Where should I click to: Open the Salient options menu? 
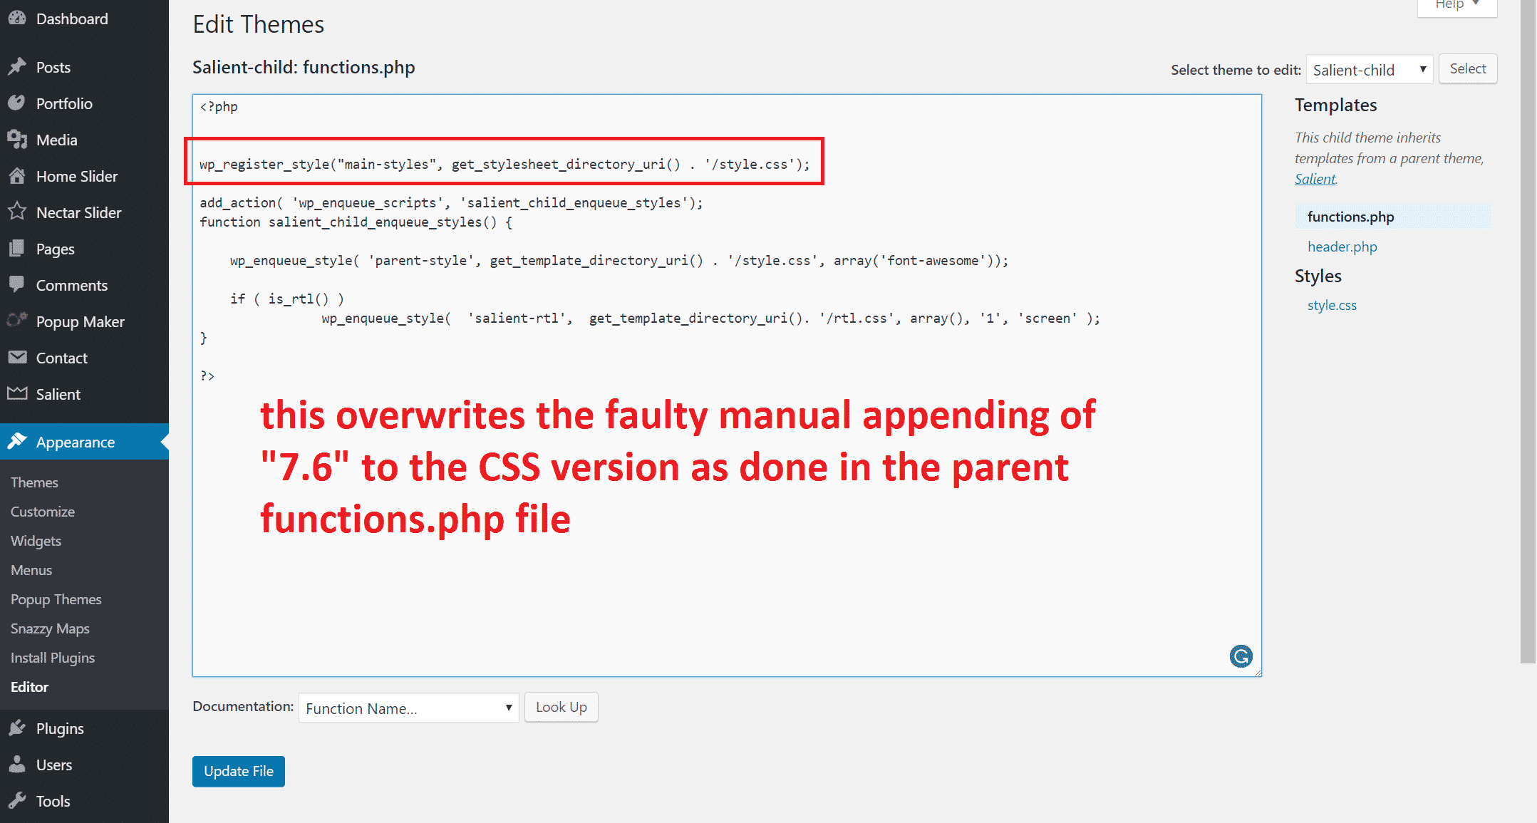click(84, 394)
